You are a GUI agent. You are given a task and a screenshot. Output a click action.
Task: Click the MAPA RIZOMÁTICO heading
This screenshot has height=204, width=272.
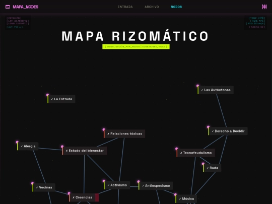coord(135,36)
